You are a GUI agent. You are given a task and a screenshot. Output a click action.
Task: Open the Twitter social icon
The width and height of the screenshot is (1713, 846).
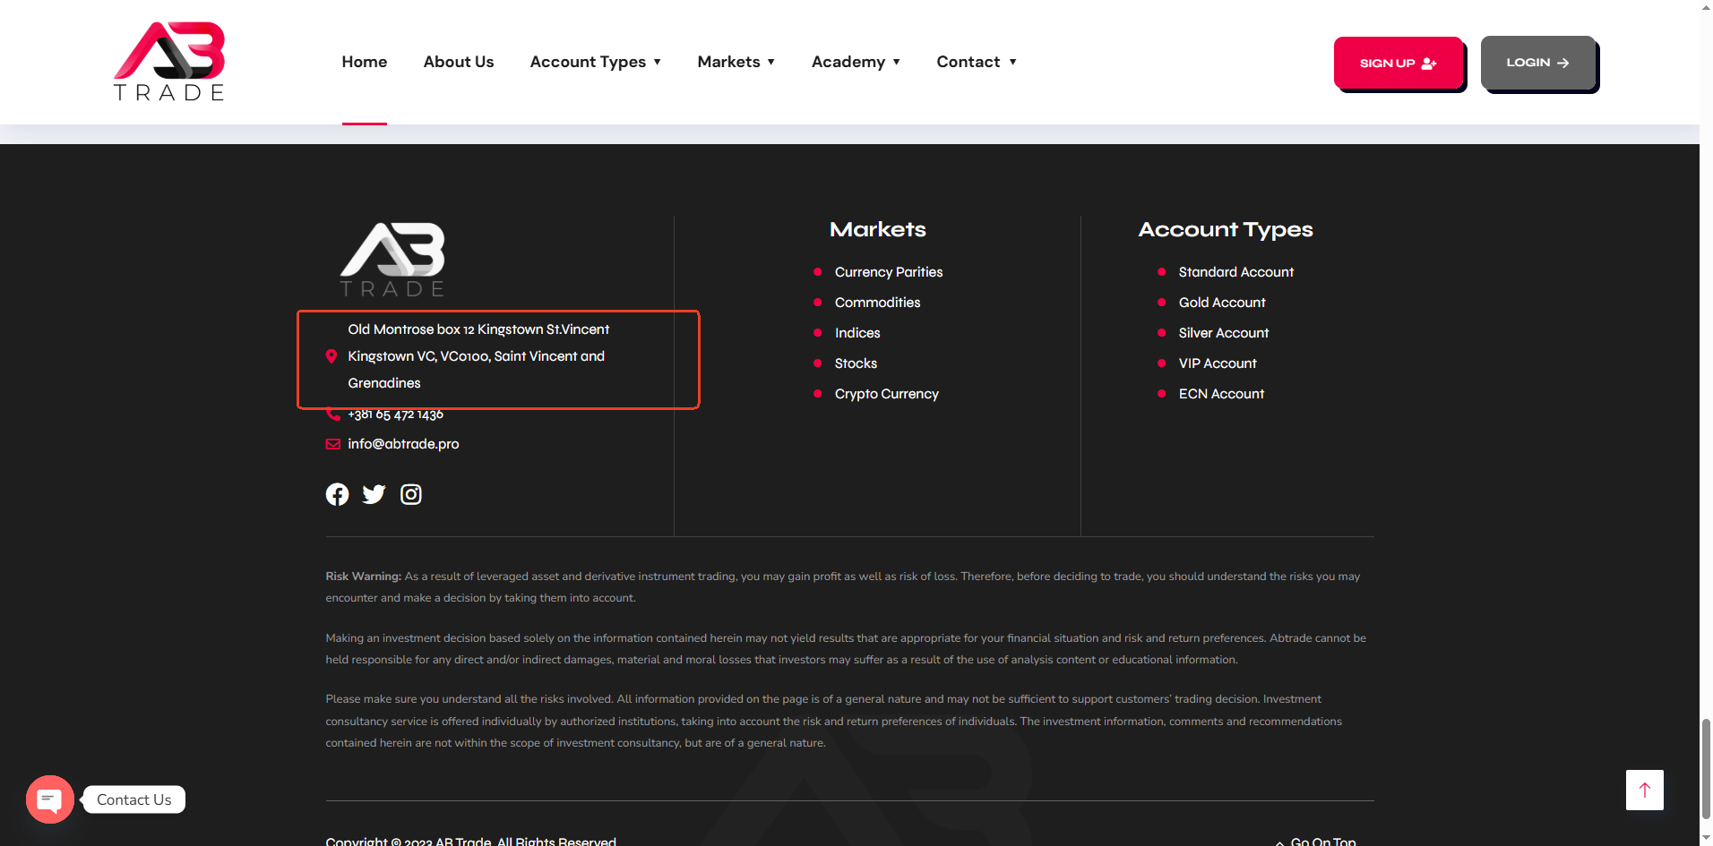click(x=374, y=494)
